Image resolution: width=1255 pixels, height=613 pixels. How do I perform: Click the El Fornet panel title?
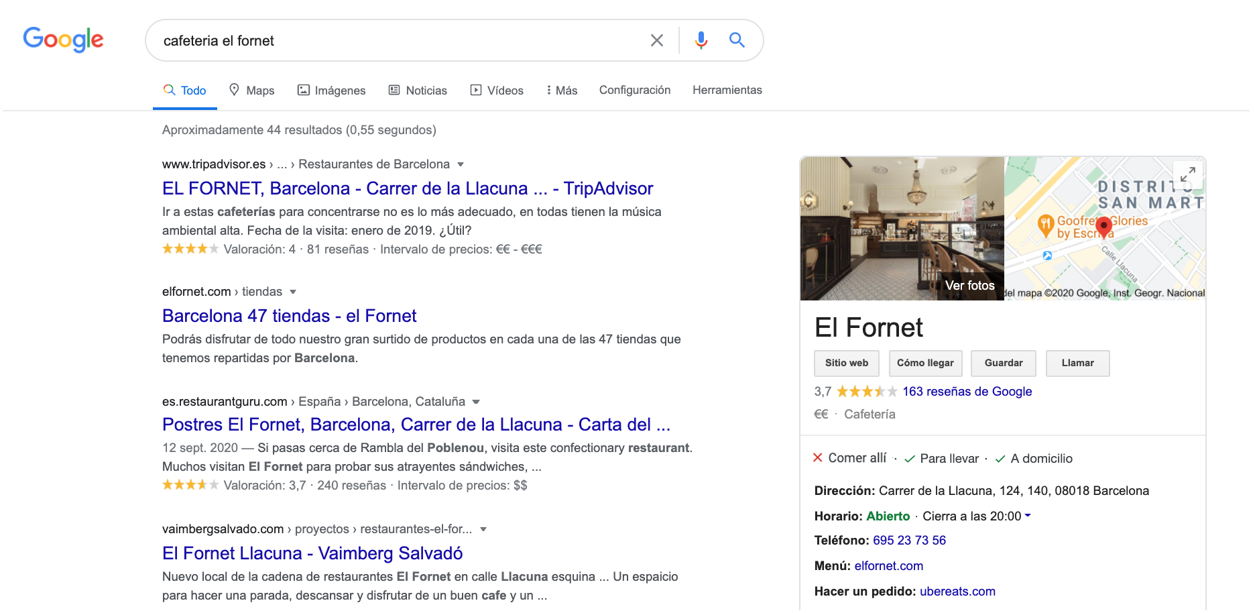tap(868, 327)
